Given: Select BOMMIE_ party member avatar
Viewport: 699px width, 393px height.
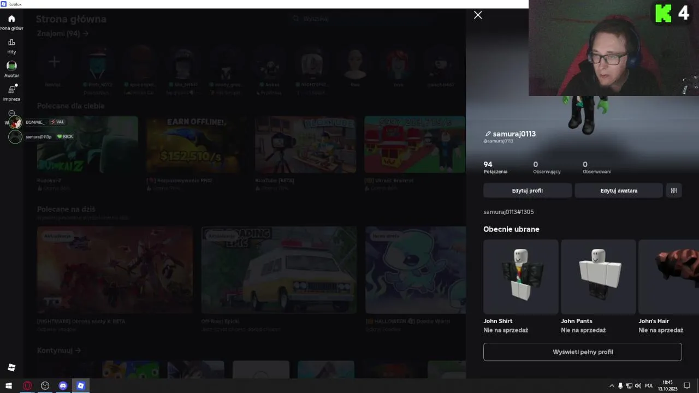Looking at the screenshot, I should pyautogui.click(x=15, y=122).
